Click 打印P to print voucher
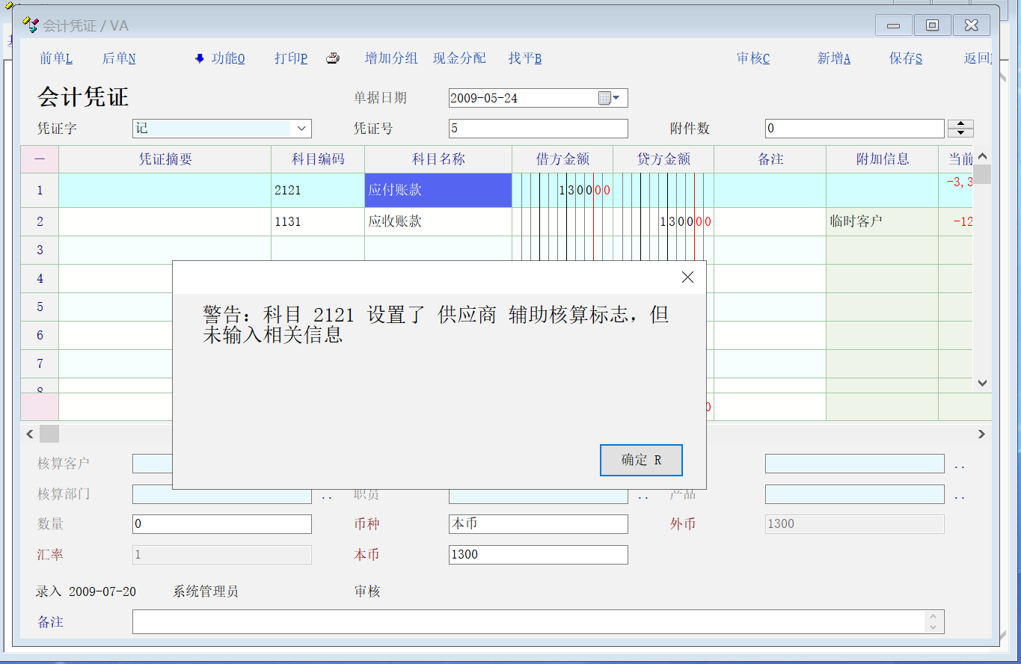The image size is (1021, 664). [x=291, y=58]
